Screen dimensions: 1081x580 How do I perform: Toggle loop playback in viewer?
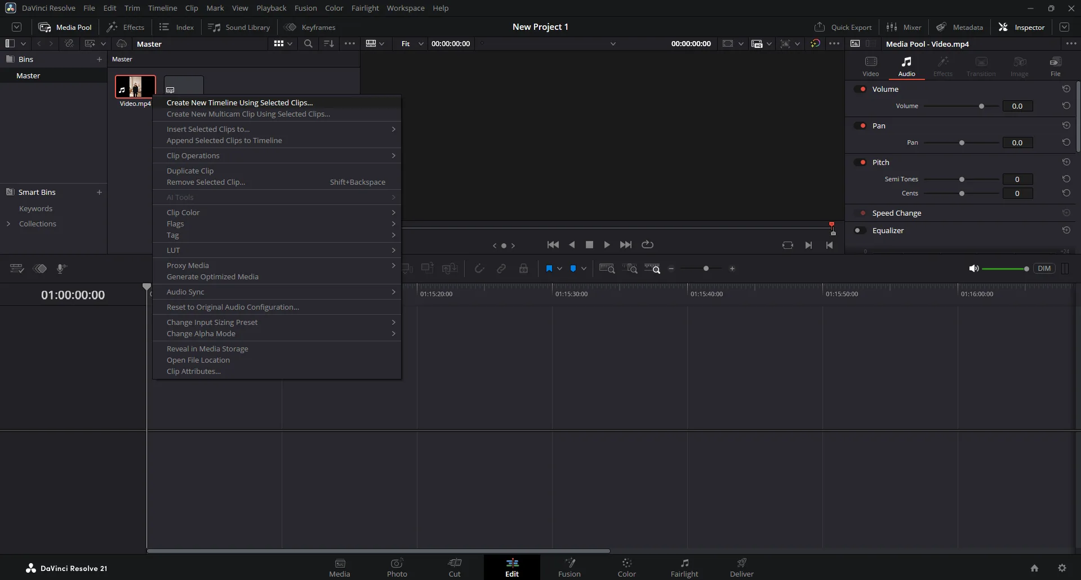point(647,244)
